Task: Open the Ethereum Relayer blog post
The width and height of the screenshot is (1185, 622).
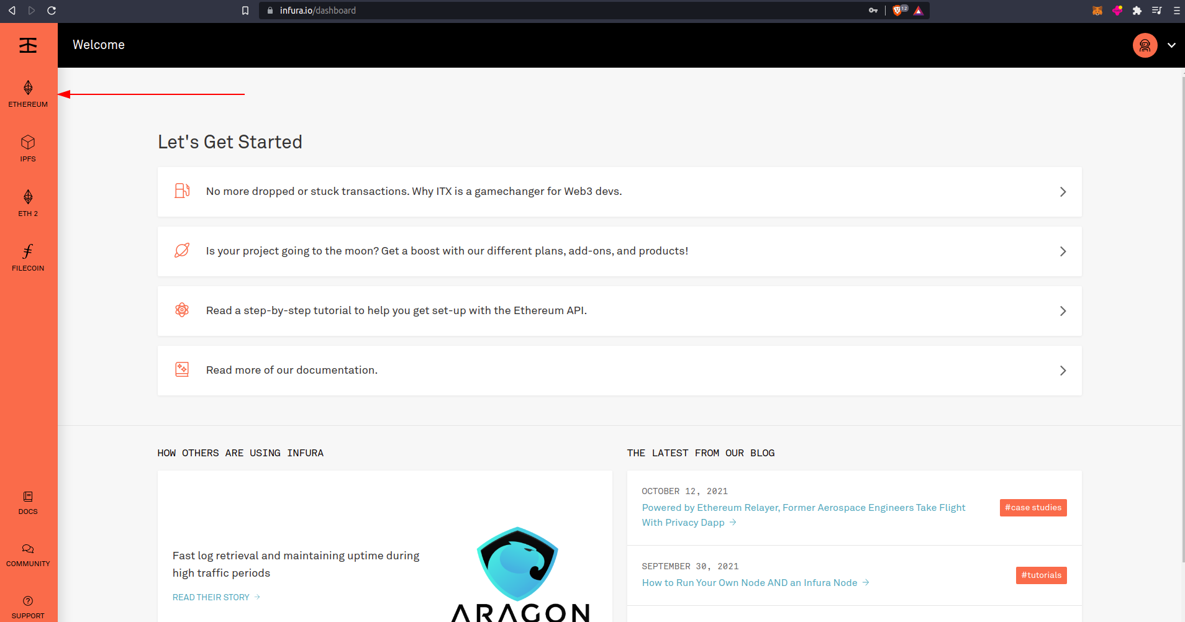Action: (x=804, y=515)
